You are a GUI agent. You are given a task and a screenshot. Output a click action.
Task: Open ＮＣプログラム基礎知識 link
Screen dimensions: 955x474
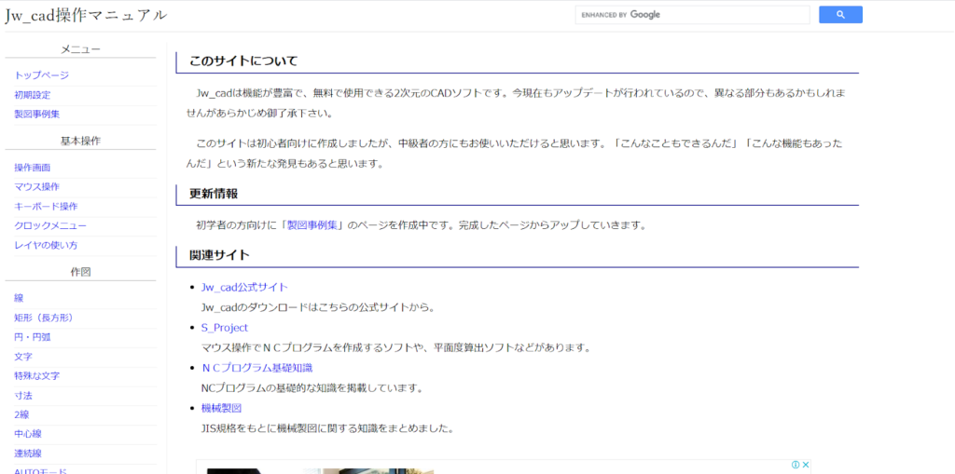click(x=257, y=368)
